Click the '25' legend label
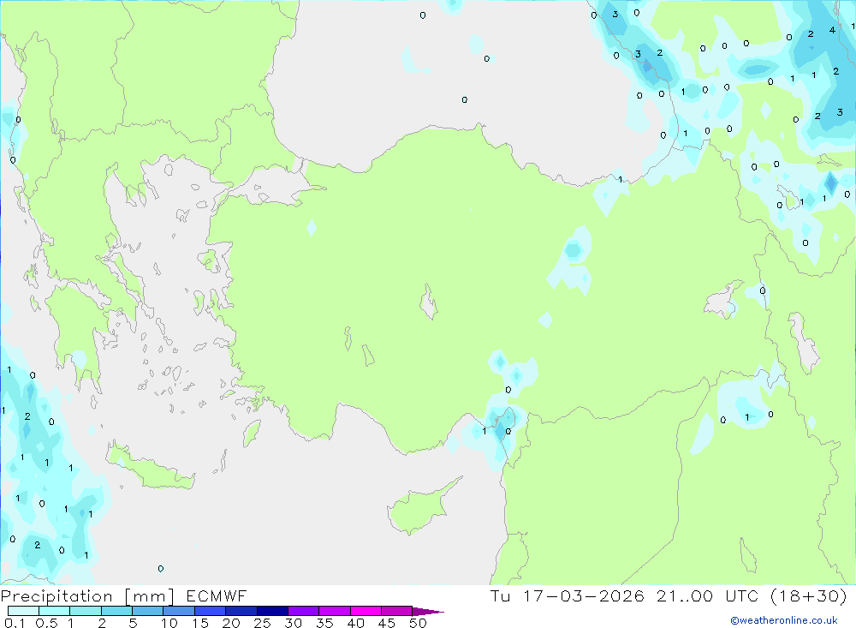This screenshot has height=628, width=856. [262, 623]
